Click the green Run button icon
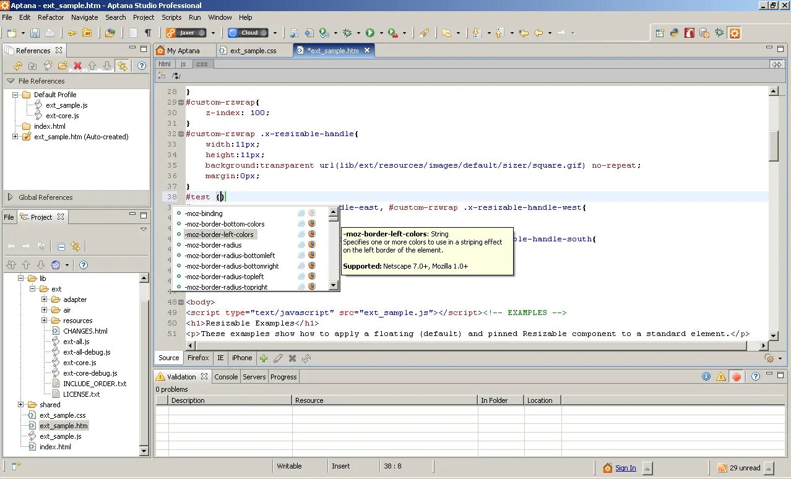791x479 pixels. click(370, 33)
